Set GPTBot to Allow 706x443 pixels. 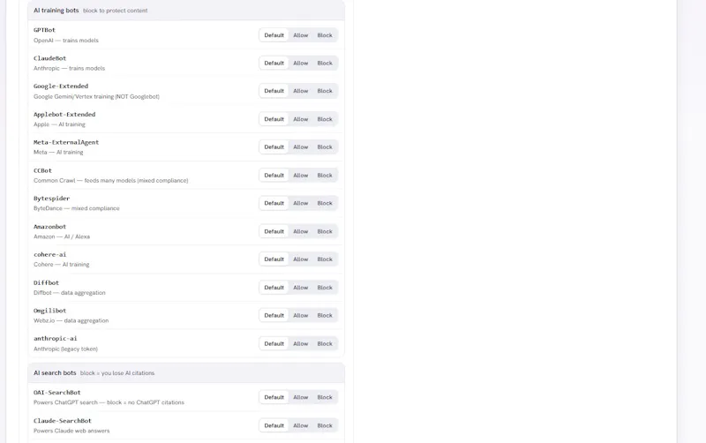click(x=301, y=35)
